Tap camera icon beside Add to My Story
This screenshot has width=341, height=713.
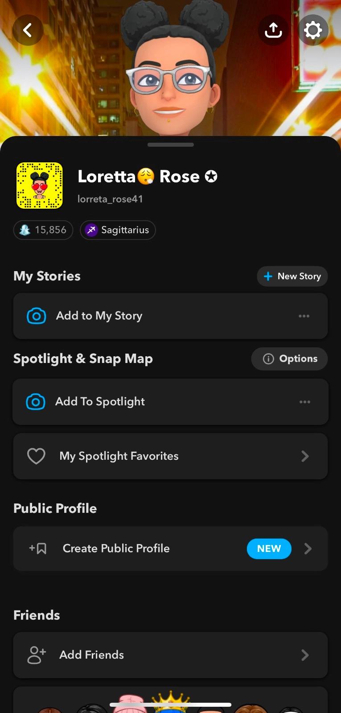37,316
